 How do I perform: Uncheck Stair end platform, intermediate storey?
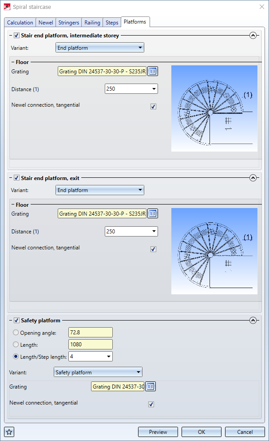click(x=17, y=36)
